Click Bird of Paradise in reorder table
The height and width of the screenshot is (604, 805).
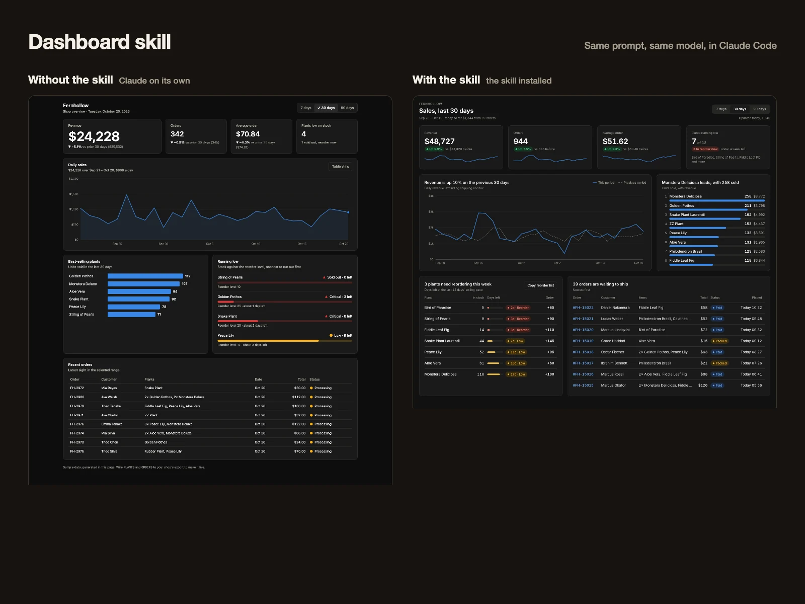click(437, 308)
